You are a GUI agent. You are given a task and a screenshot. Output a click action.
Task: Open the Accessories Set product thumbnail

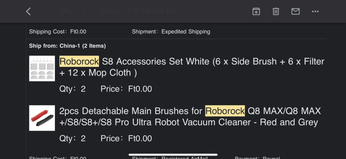[x=42, y=69]
